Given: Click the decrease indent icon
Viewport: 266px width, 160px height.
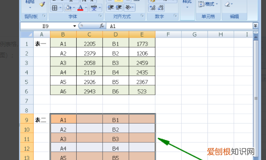Looking at the screenshot, I should (111, 8).
